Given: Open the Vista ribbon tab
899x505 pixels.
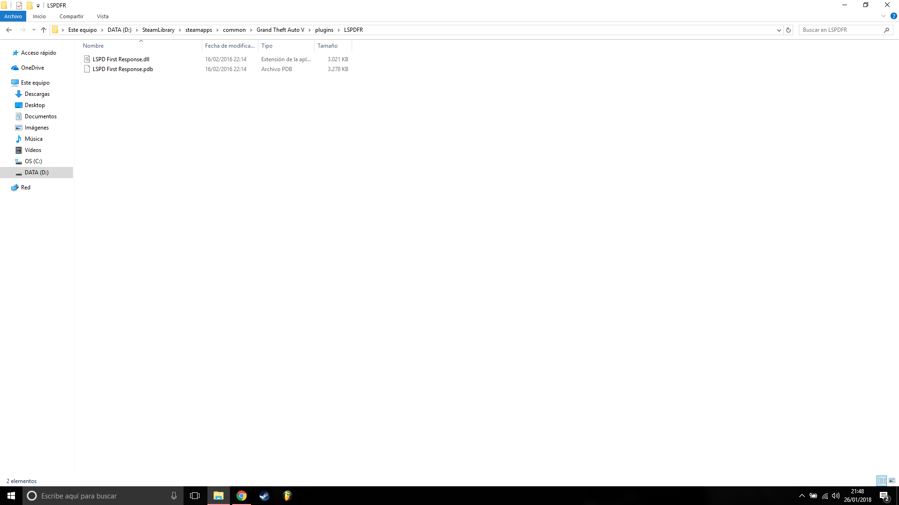Looking at the screenshot, I should click(x=103, y=16).
